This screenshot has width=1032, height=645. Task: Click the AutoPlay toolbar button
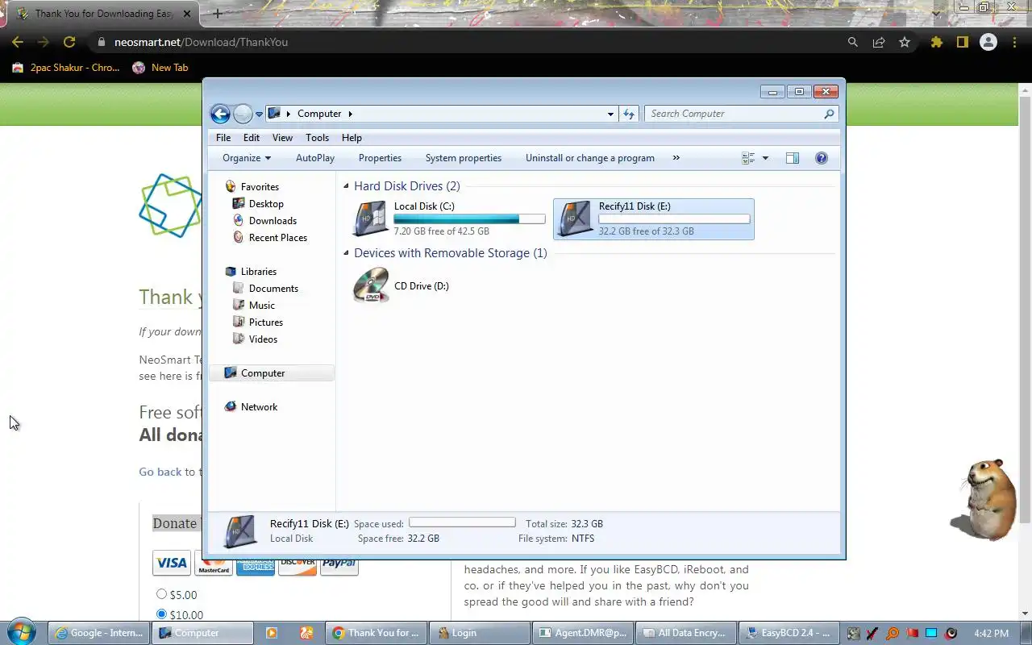[315, 158]
